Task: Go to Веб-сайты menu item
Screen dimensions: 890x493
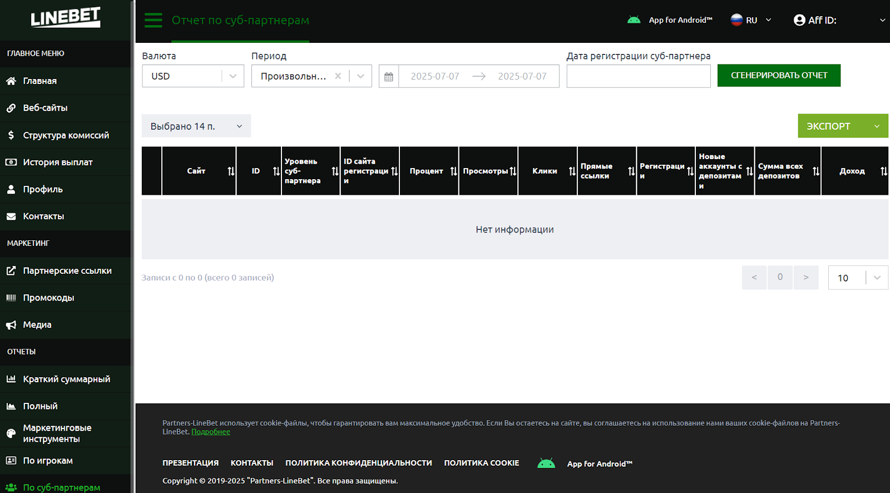Action: point(45,108)
